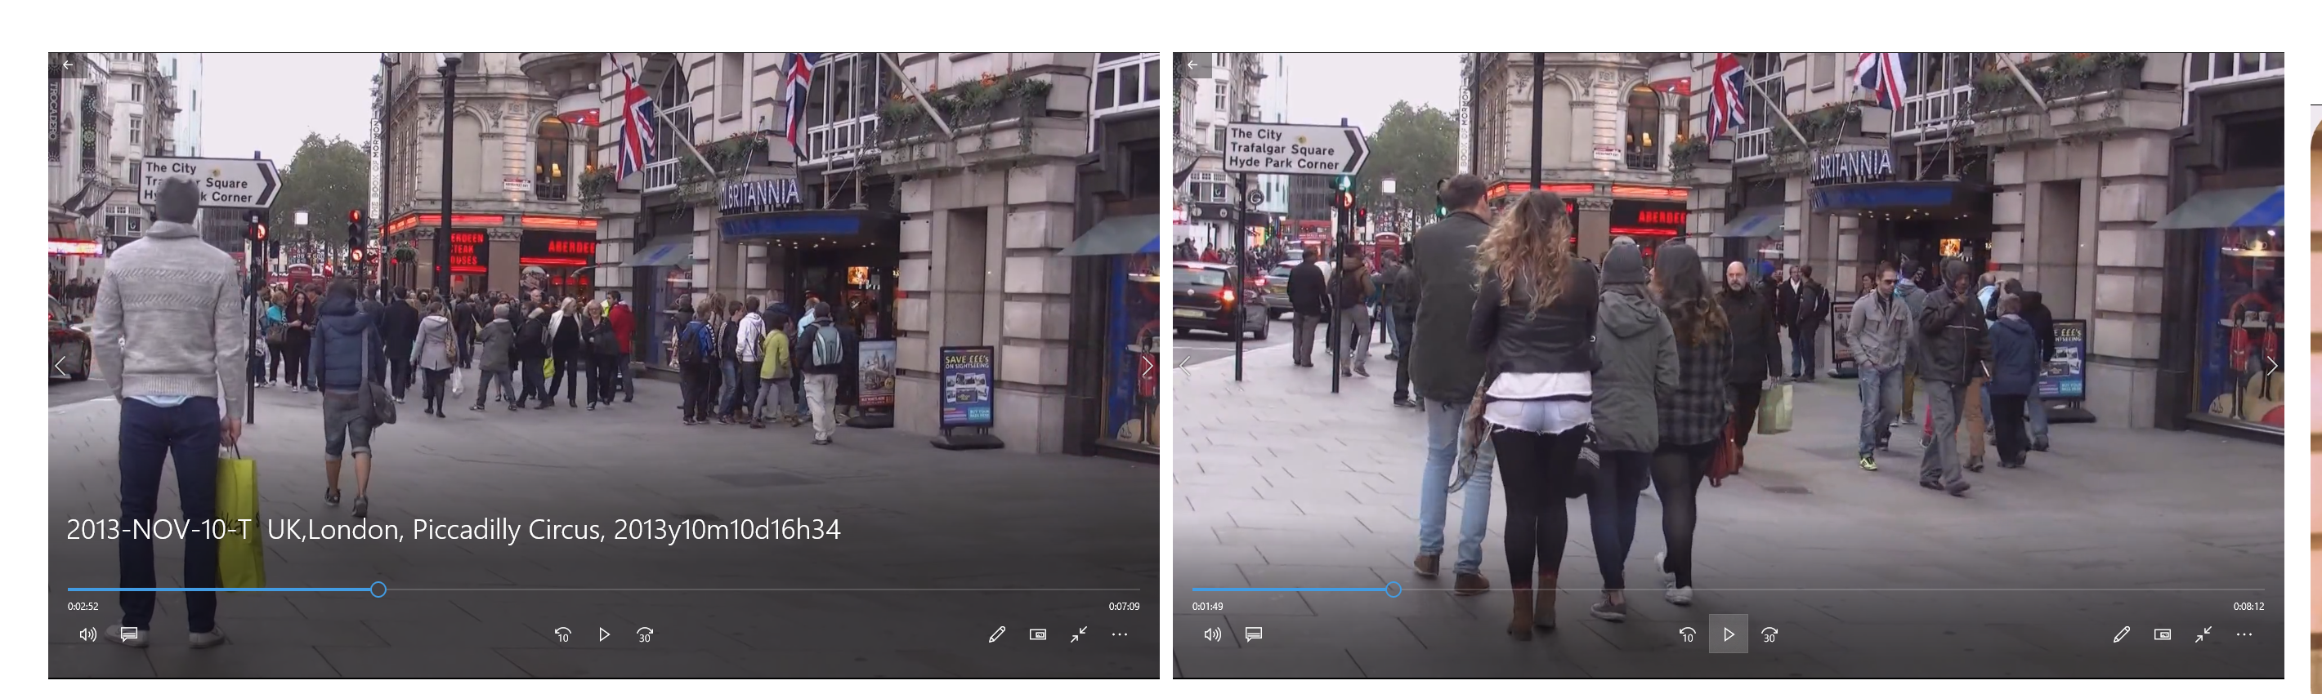Go to previous item in right player
The width and height of the screenshot is (2322, 694).
(x=1184, y=366)
